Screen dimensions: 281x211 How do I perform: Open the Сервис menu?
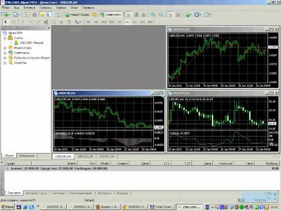point(61,8)
